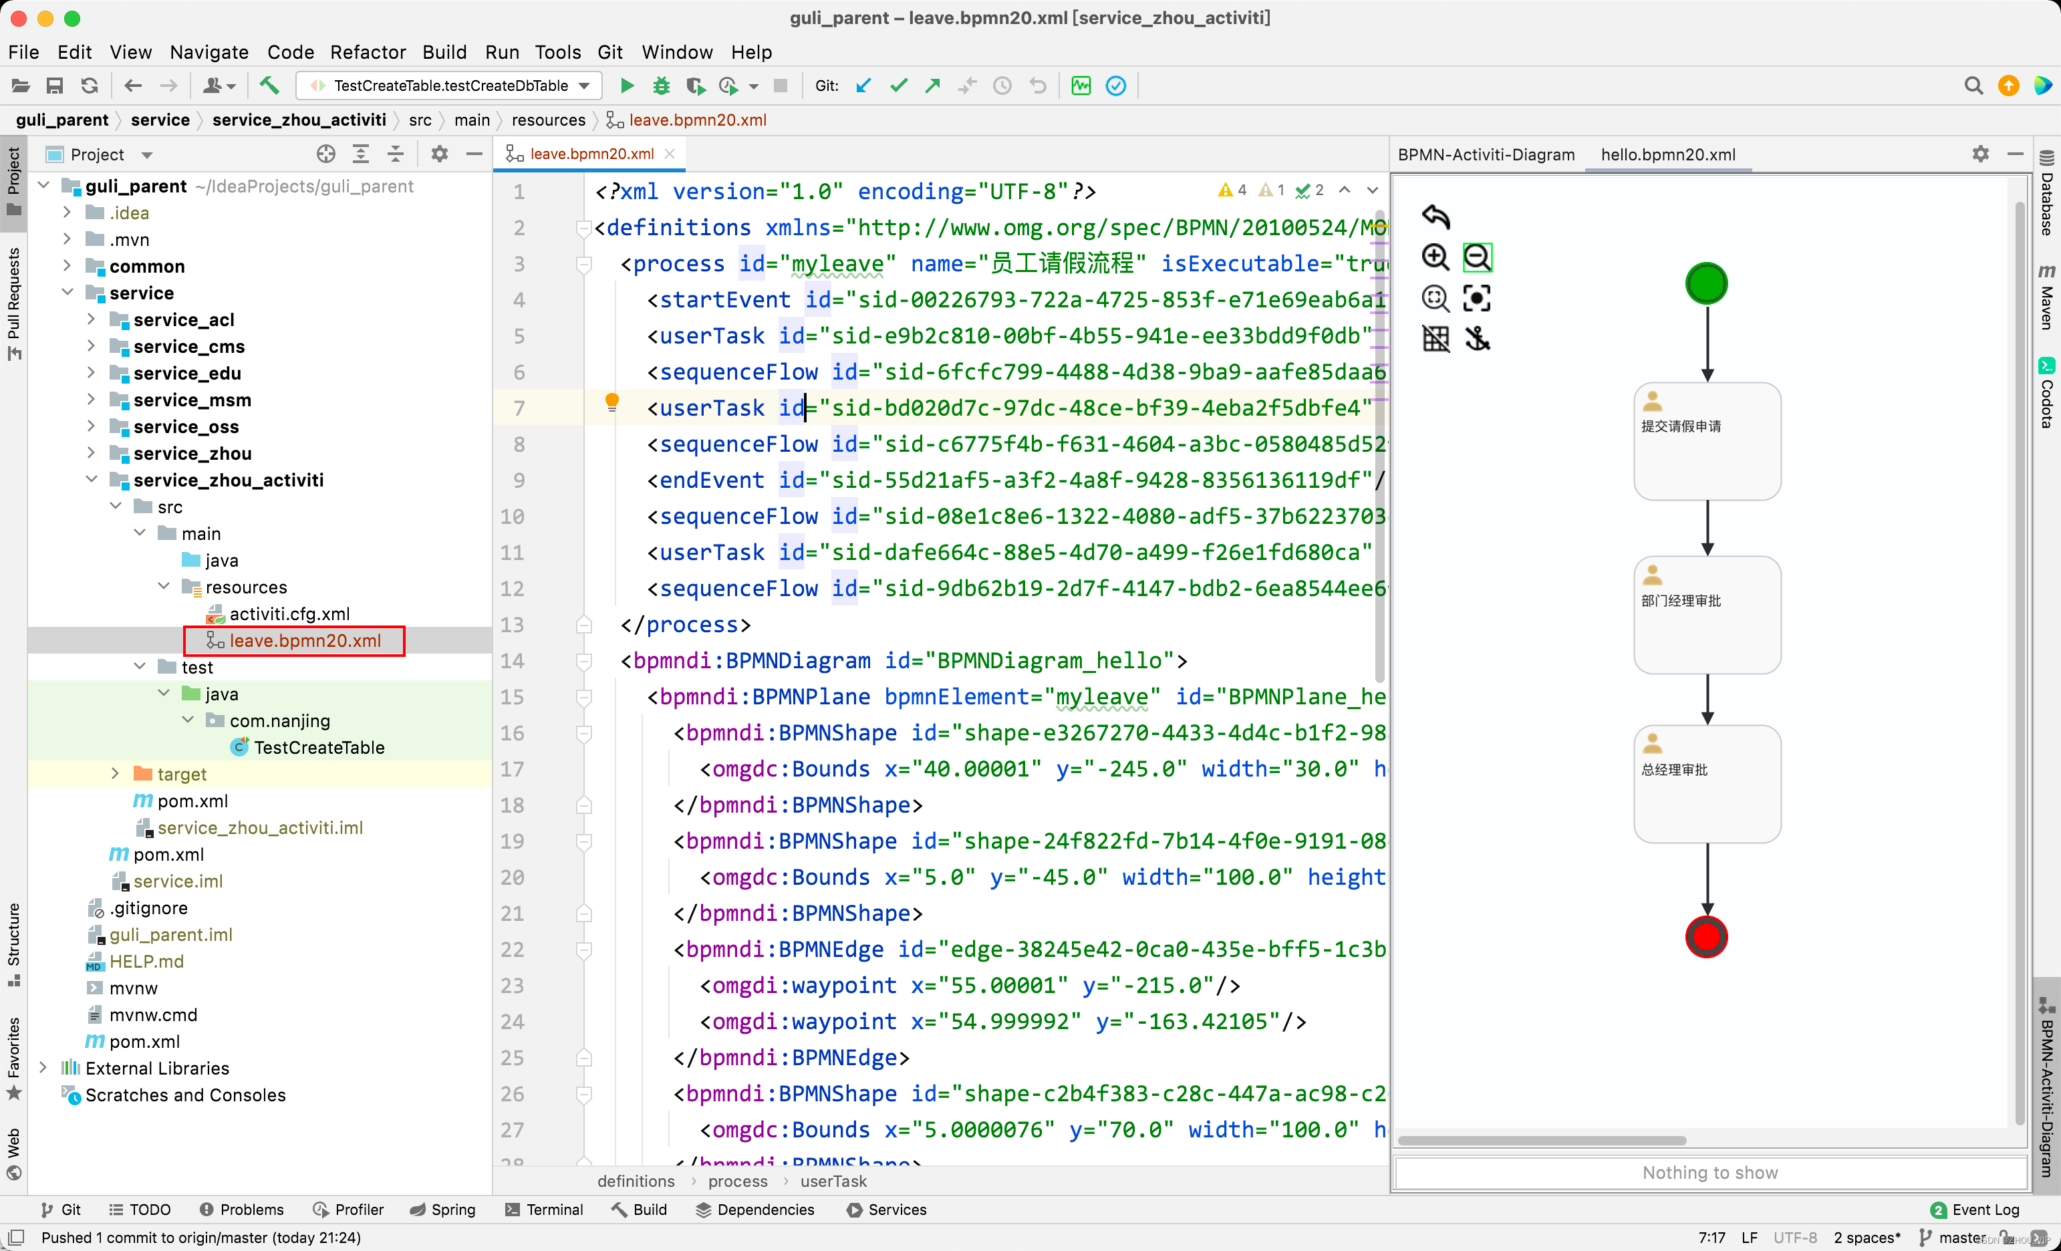Expand the service_edu folder
The width and height of the screenshot is (2061, 1251).
point(91,373)
